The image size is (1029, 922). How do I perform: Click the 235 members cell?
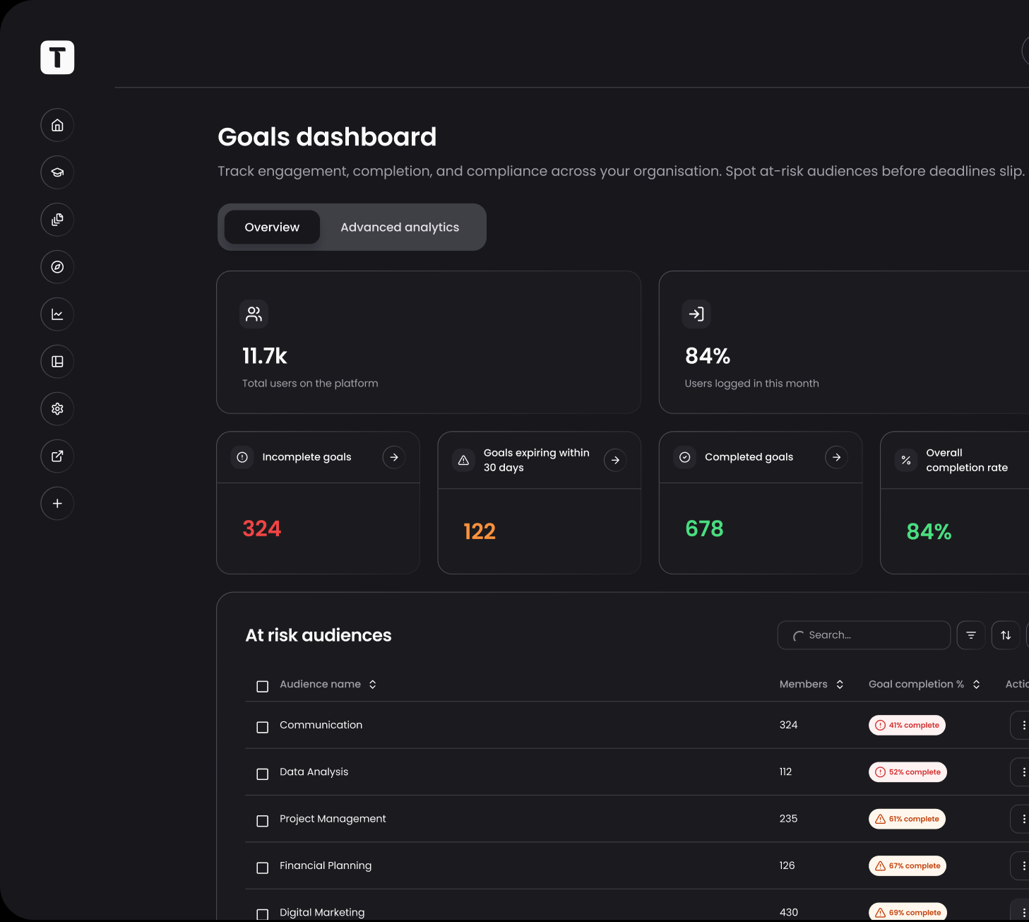pos(788,819)
